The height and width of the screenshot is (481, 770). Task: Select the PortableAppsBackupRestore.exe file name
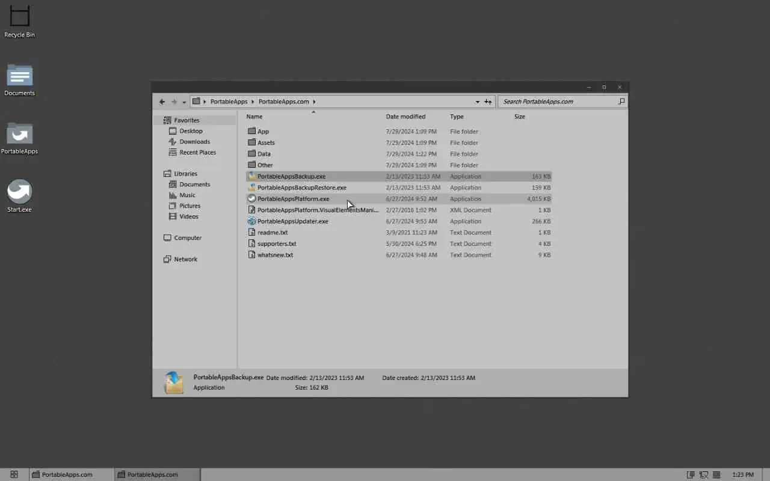coord(302,188)
